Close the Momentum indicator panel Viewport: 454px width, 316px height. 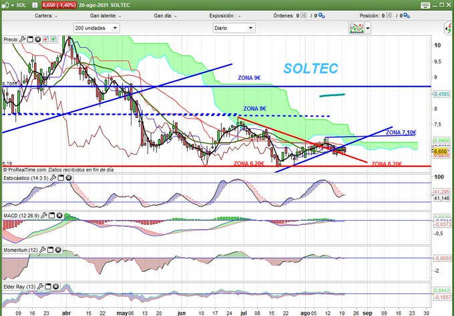58,250
